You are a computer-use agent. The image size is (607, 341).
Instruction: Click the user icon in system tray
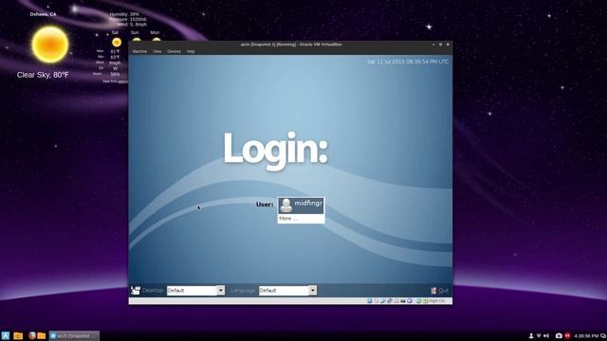[x=531, y=335]
